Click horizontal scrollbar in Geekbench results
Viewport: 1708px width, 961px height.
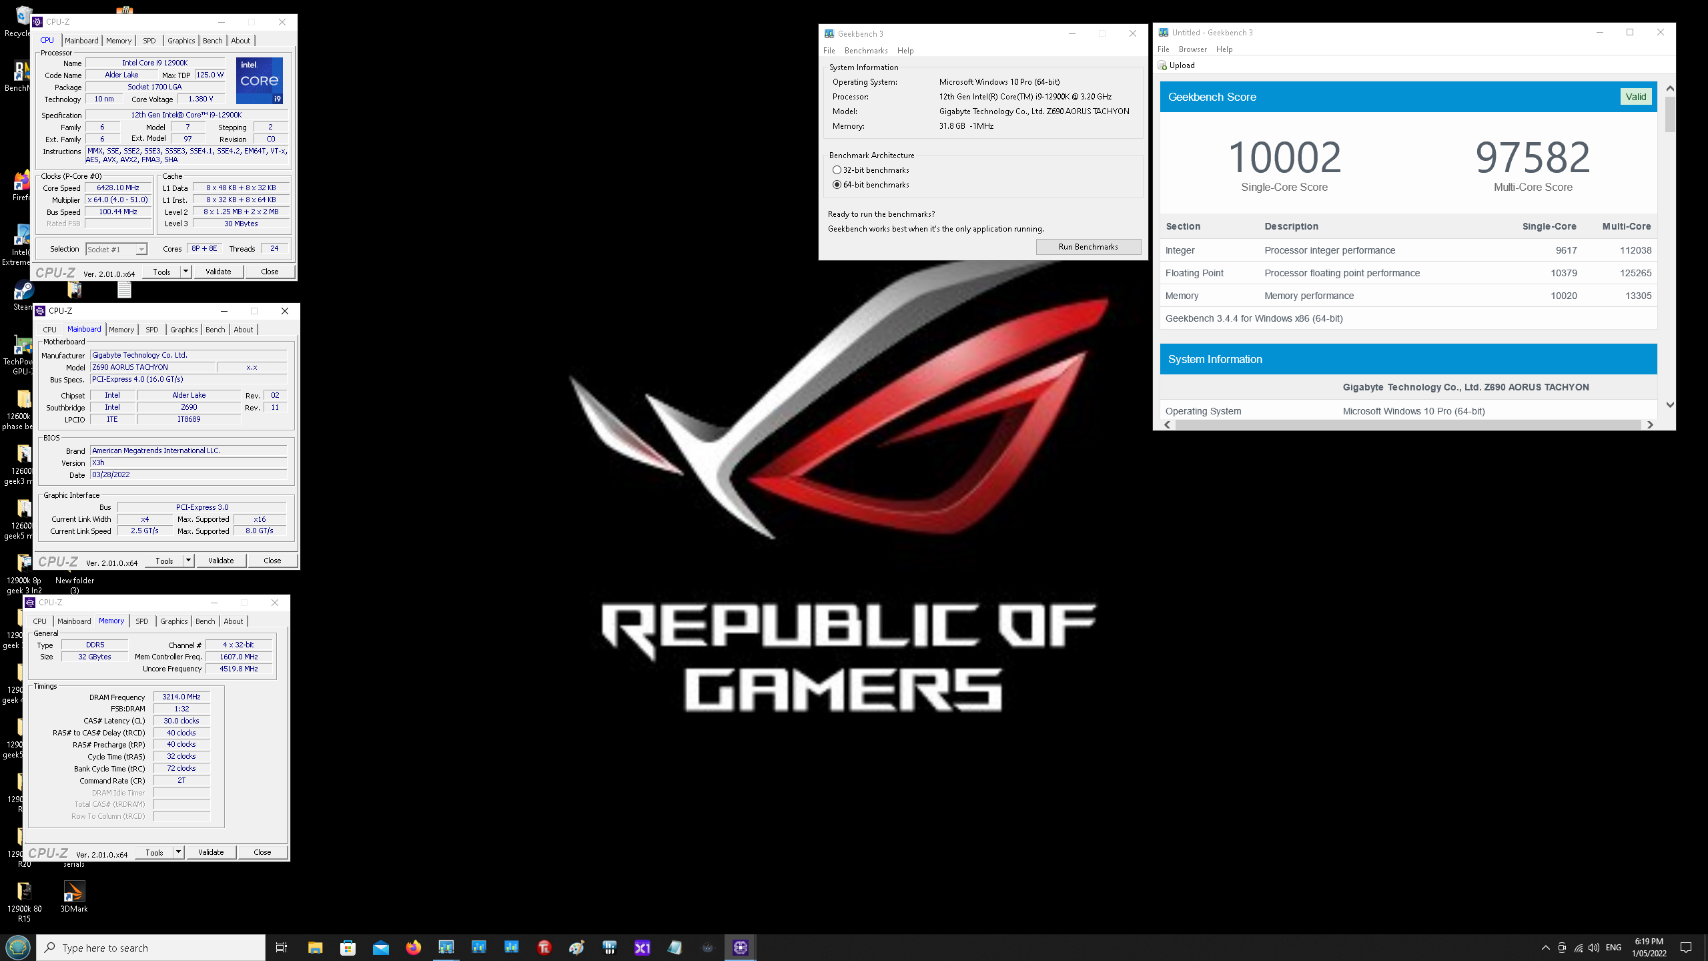click(1408, 424)
